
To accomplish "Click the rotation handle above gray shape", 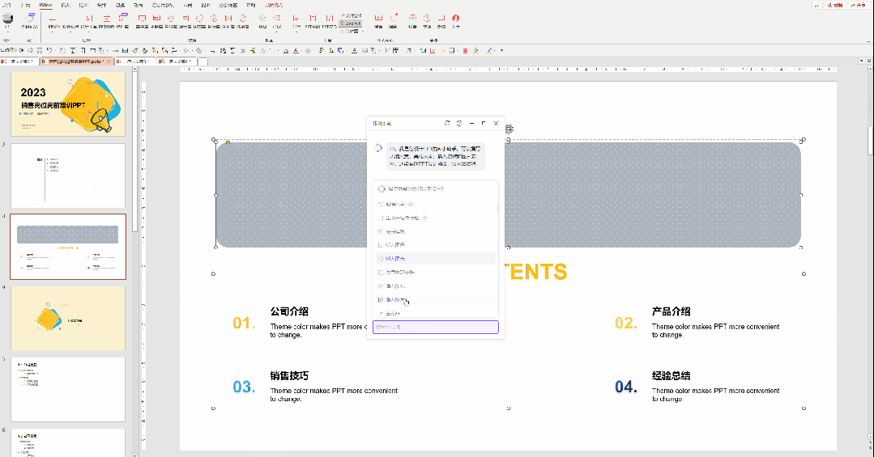I will pos(509,129).
